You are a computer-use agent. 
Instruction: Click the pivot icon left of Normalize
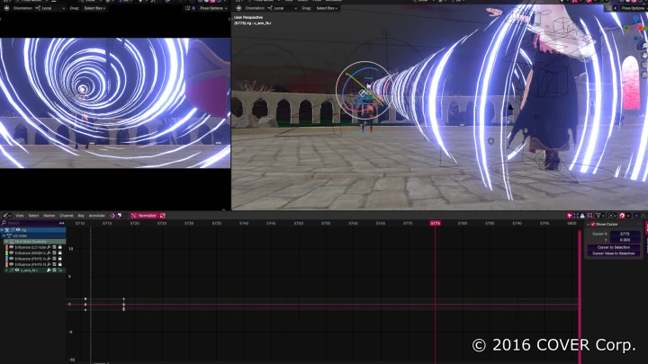[112, 216]
